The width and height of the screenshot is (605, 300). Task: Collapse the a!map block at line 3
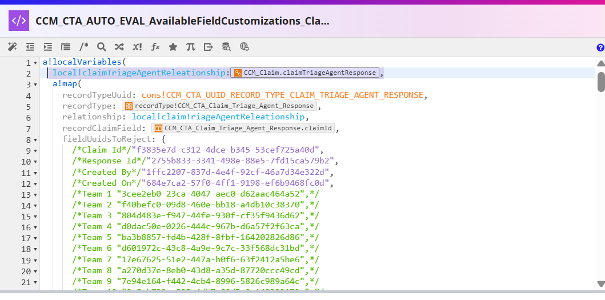click(35, 85)
